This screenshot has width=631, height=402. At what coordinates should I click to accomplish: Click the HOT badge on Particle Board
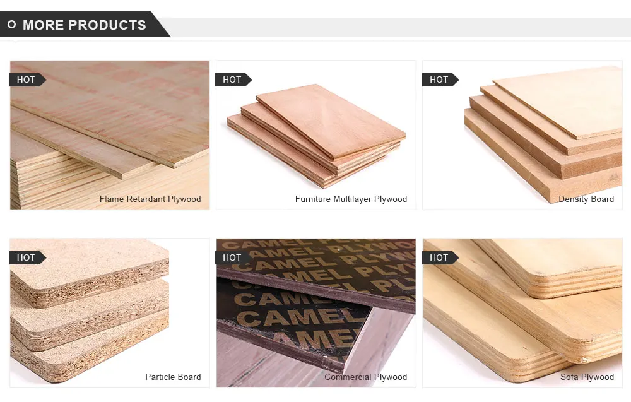(27, 257)
